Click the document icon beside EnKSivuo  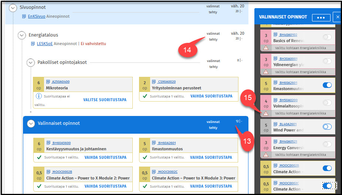coord(24,16)
